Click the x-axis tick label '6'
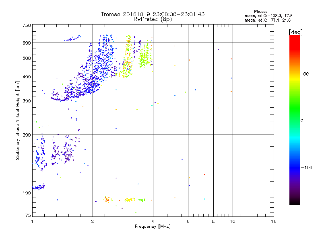 pos(188,221)
